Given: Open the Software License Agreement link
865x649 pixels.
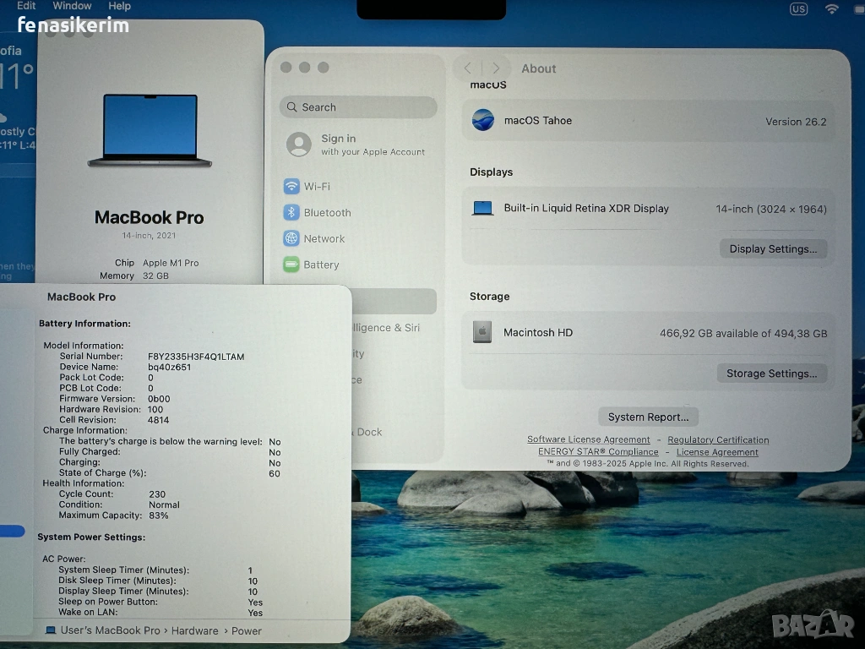Looking at the screenshot, I should tap(589, 439).
